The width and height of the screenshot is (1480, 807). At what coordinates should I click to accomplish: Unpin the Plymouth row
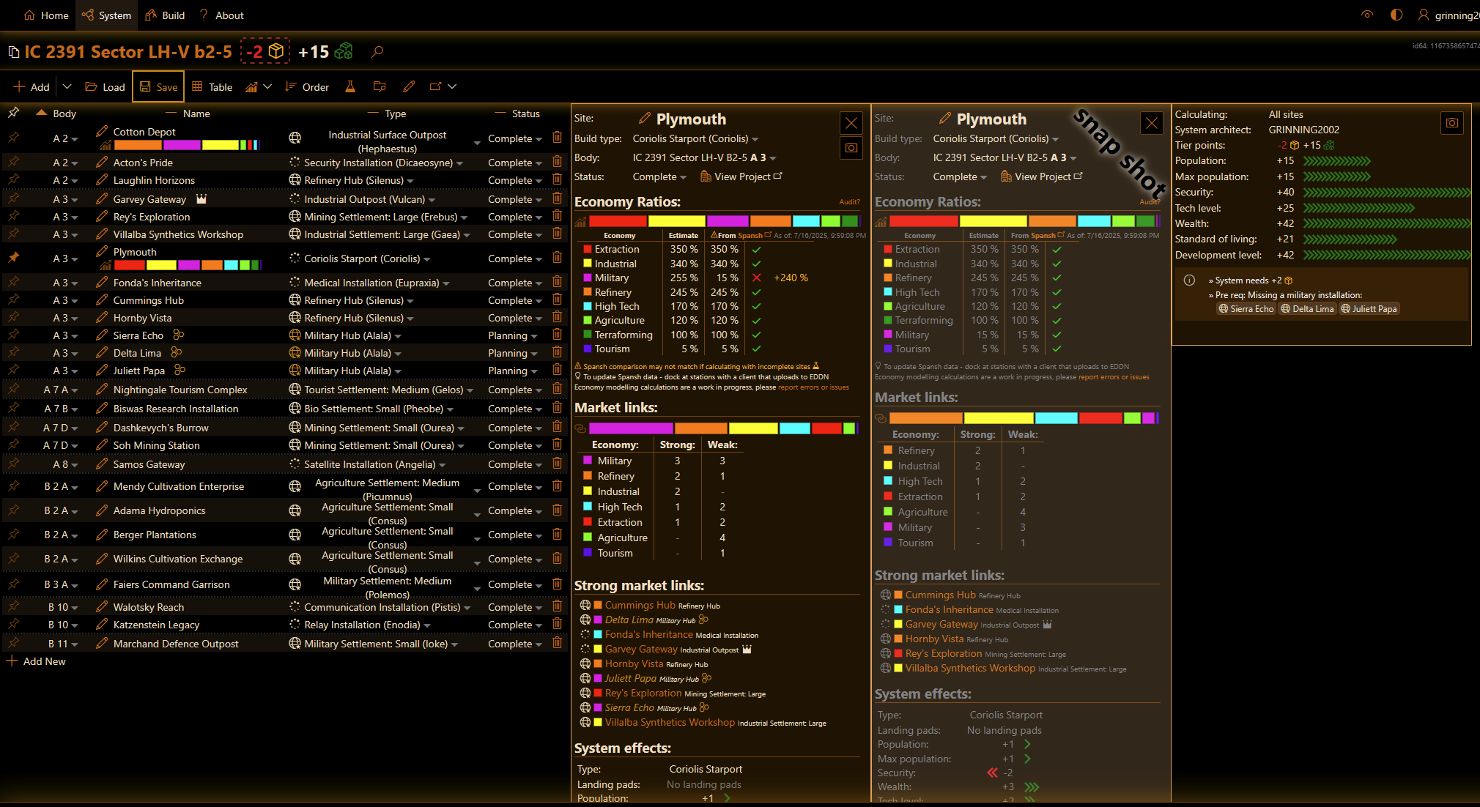click(13, 258)
